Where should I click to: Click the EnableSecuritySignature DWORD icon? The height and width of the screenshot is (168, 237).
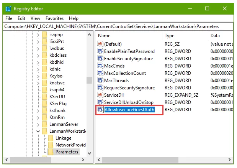(x=100, y=58)
